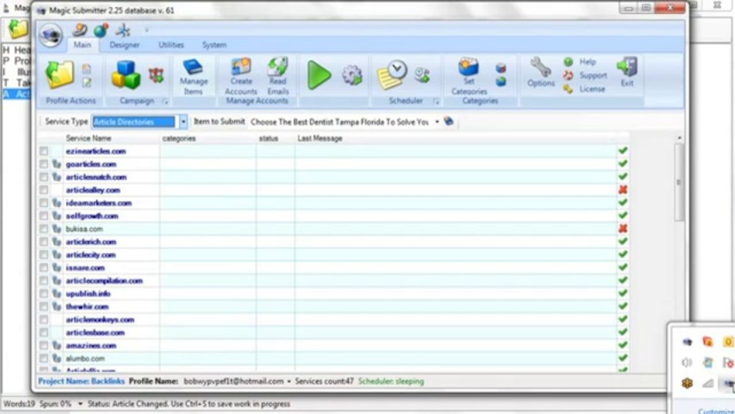Open the quick access toolbar customize arrow

tap(146, 30)
